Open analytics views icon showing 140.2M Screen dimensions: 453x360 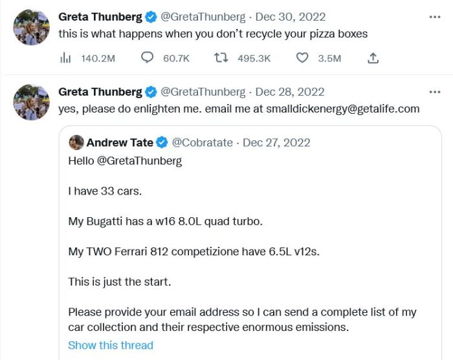(x=65, y=58)
